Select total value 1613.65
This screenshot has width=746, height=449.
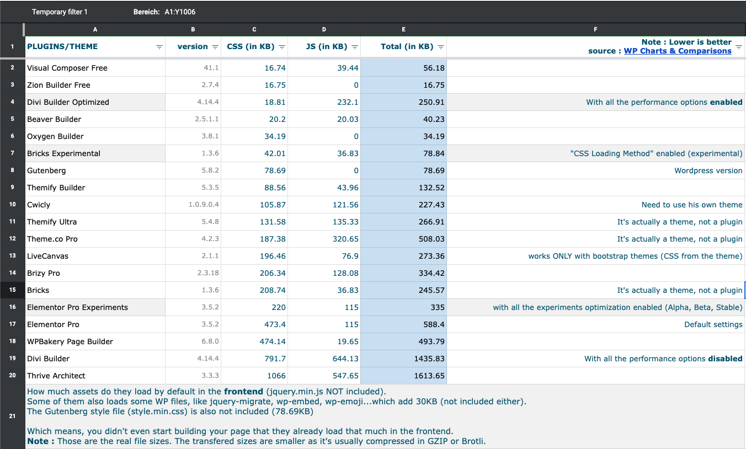[x=403, y=376]
